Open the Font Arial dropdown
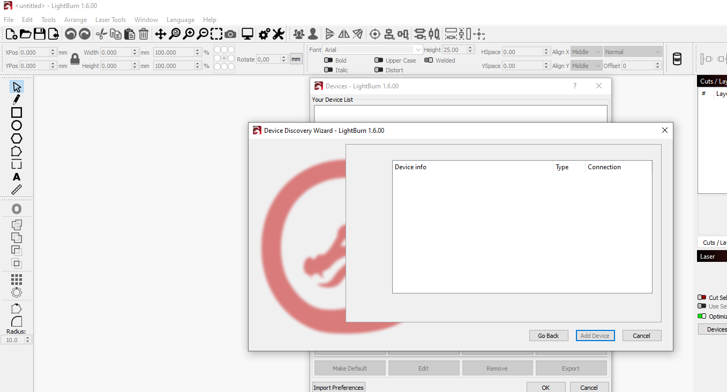This screenshot has width=727, height=392. 373,50
